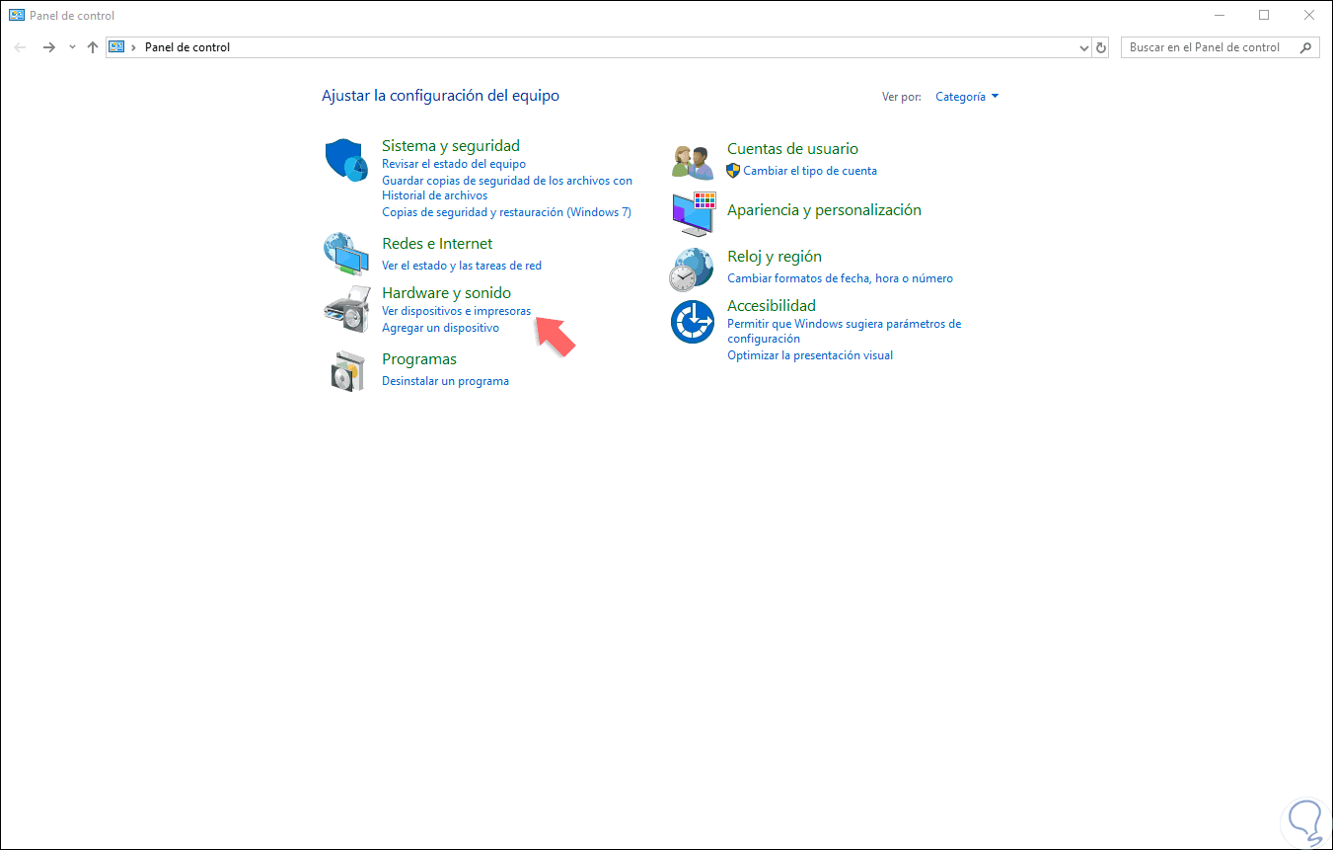The width and height of the screenshot is (1333, 850).
Task: Open the Hardware y sonido category heading
Action: click(x=447, y=293)
